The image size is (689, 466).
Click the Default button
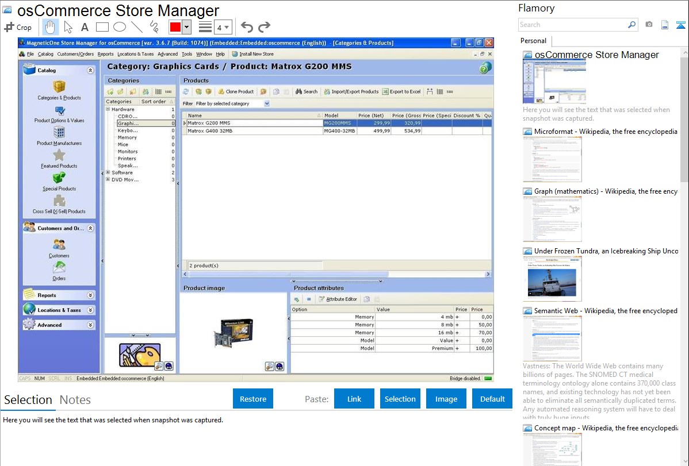click(492, 399)
